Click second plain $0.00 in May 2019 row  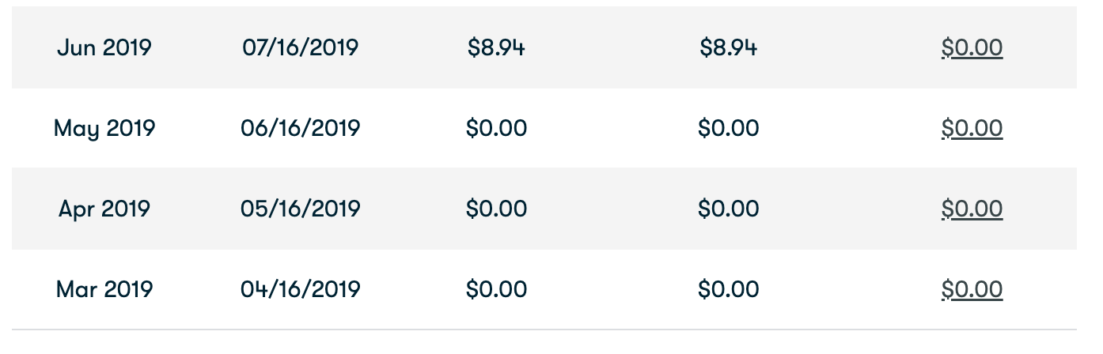point(728,128)
